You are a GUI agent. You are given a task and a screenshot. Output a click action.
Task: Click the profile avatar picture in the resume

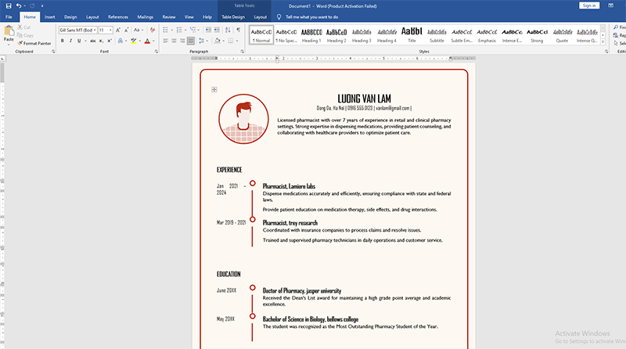click(243, 119)
